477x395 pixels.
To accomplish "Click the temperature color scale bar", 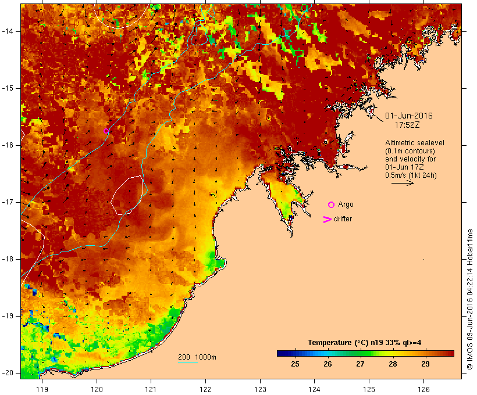I will [x=365, y=353].
